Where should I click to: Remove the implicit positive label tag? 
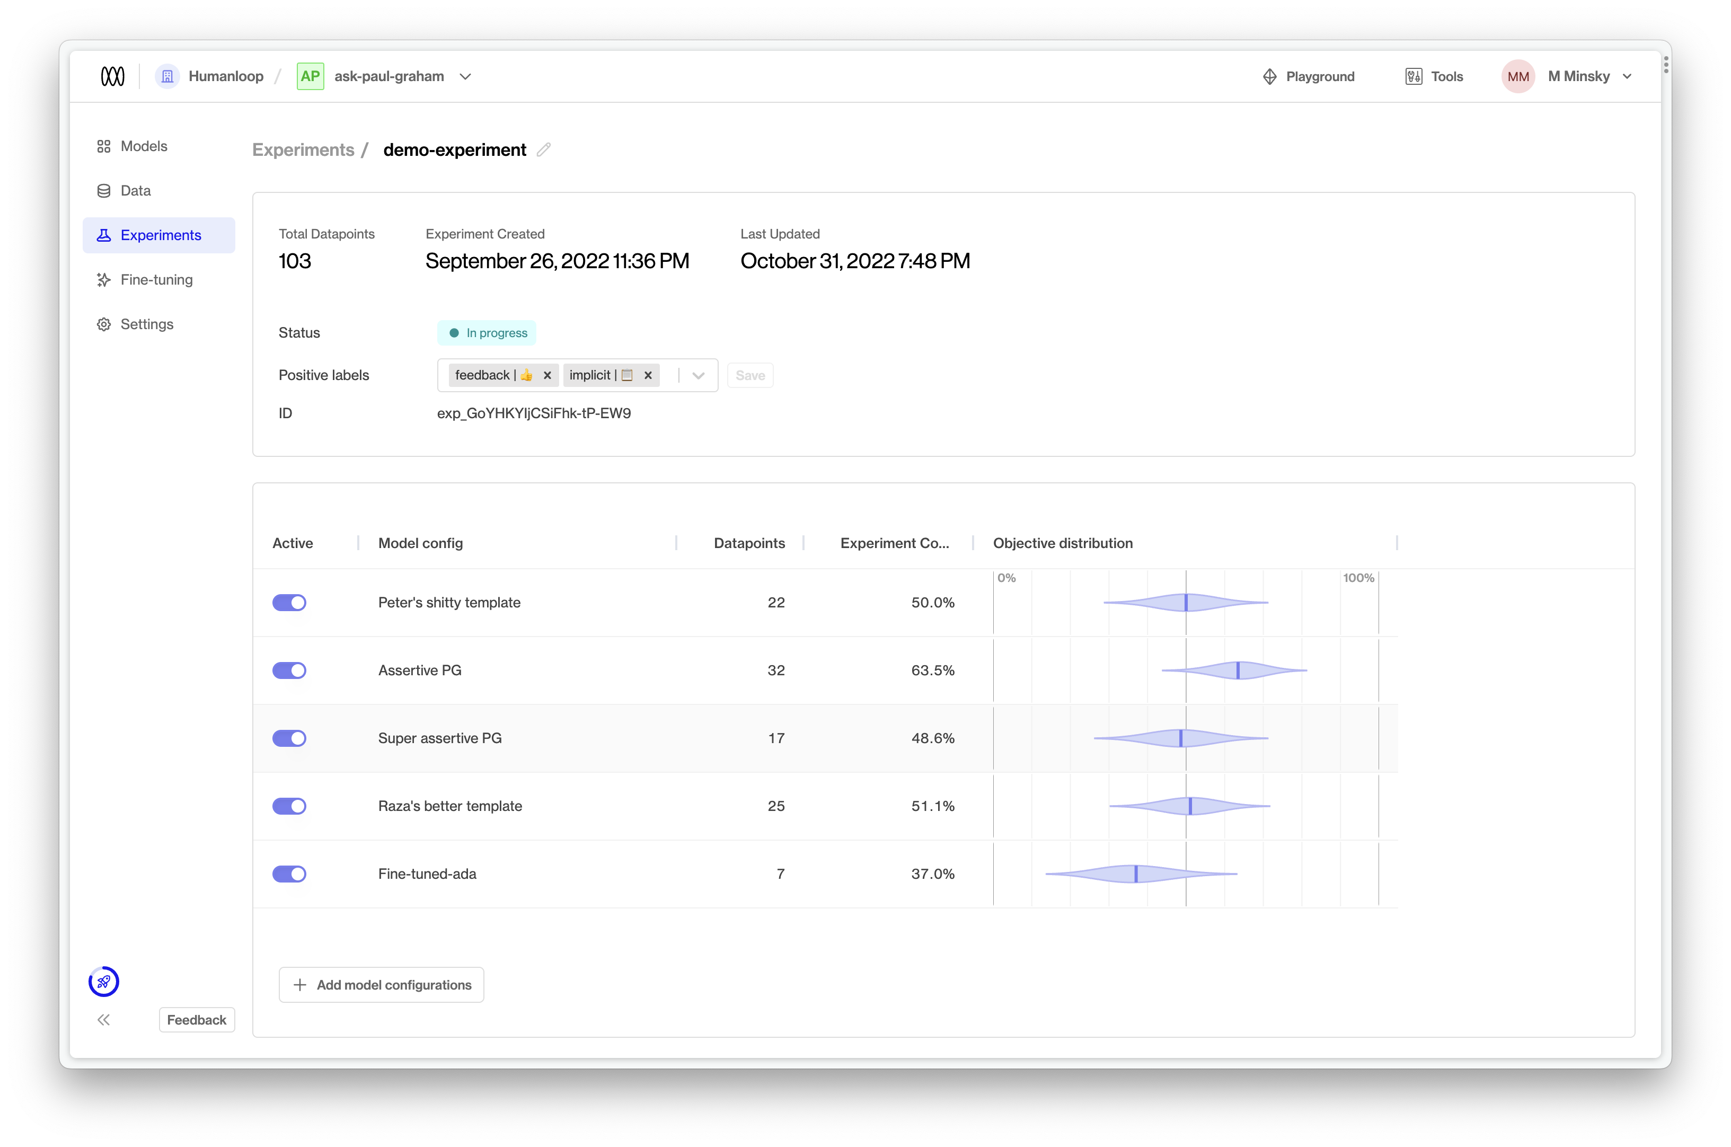648,375
